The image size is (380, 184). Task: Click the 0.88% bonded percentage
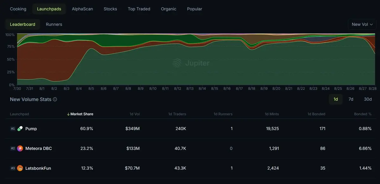pyautogui.click(x=365, y=129)
